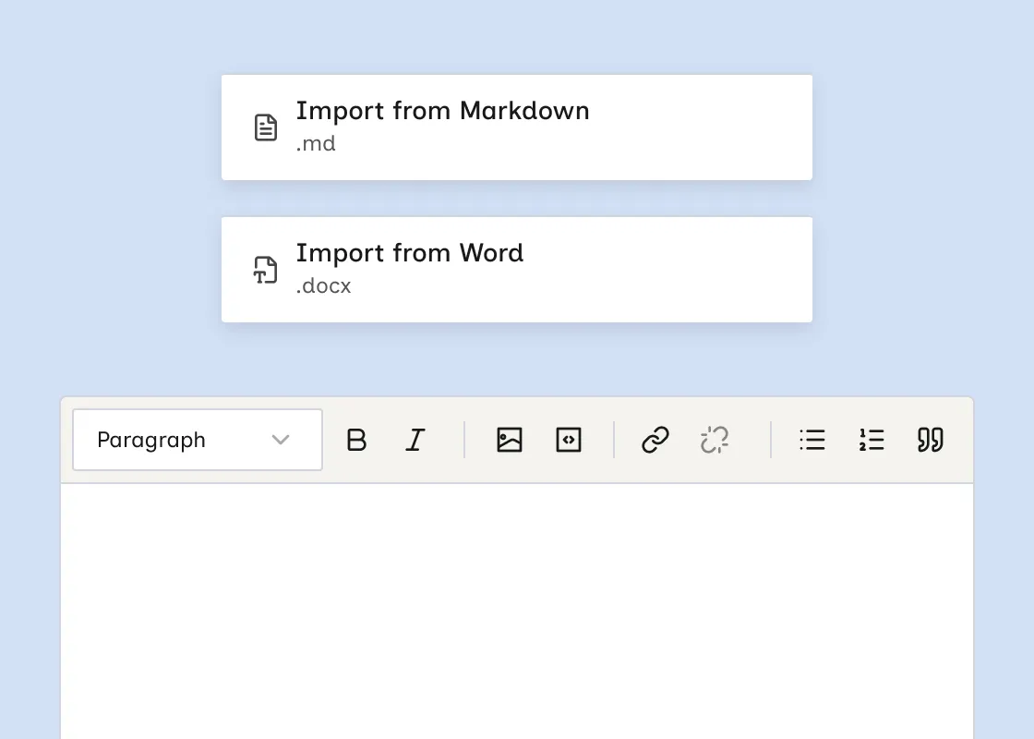Choose Import from Markdown option

pos(517,127)
